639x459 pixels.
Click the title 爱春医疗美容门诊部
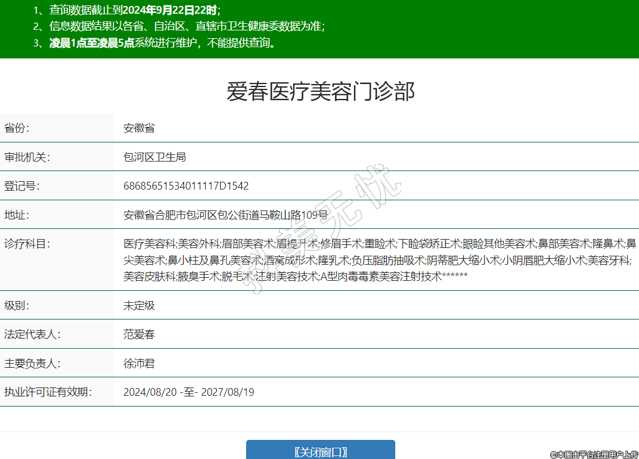coord(320,92)
